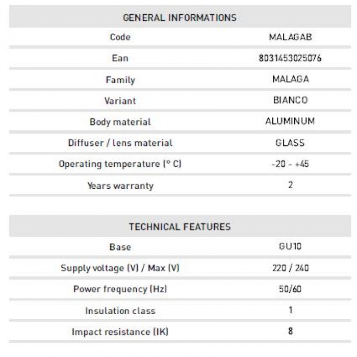Click the Years warranty label

point(120,186)
